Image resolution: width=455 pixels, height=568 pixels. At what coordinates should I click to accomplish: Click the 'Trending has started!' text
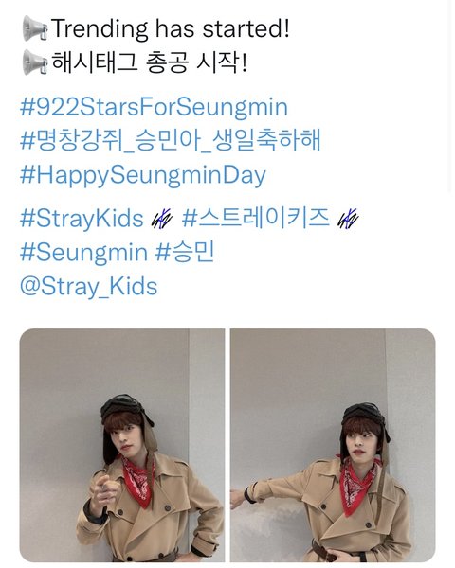coord(171,28)
